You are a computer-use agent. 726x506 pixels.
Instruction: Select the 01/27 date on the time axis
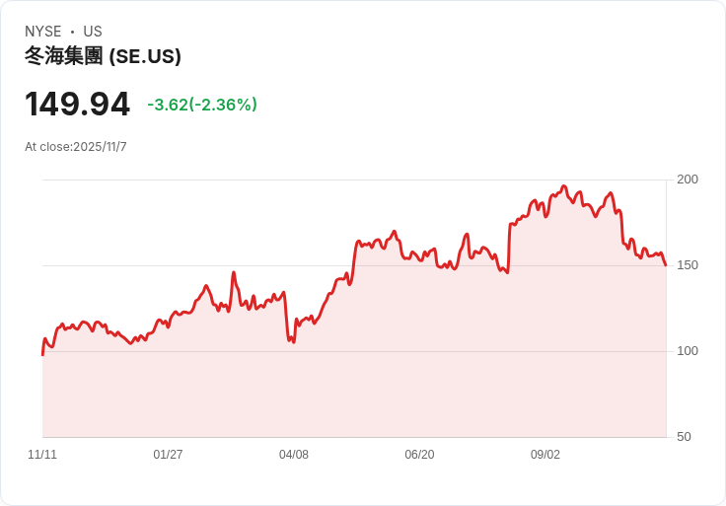168,455
